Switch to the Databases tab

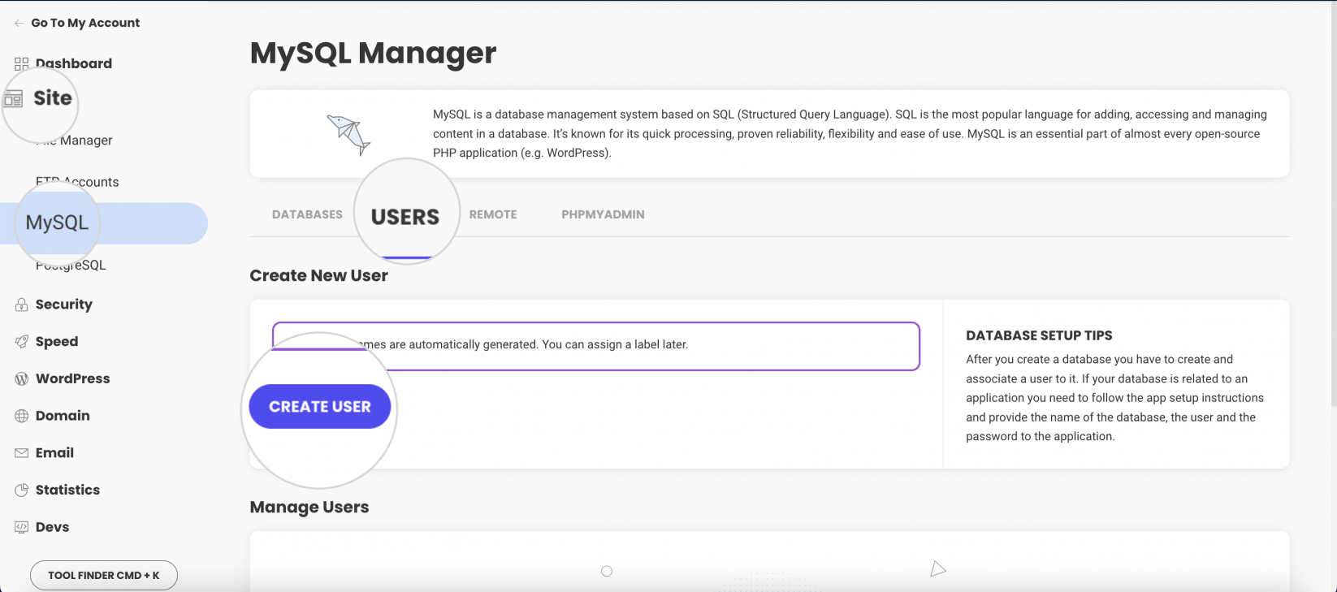307,214
